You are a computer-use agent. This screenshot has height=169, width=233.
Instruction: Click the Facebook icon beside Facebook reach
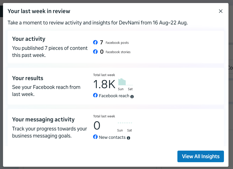click(x=95, y=95)
